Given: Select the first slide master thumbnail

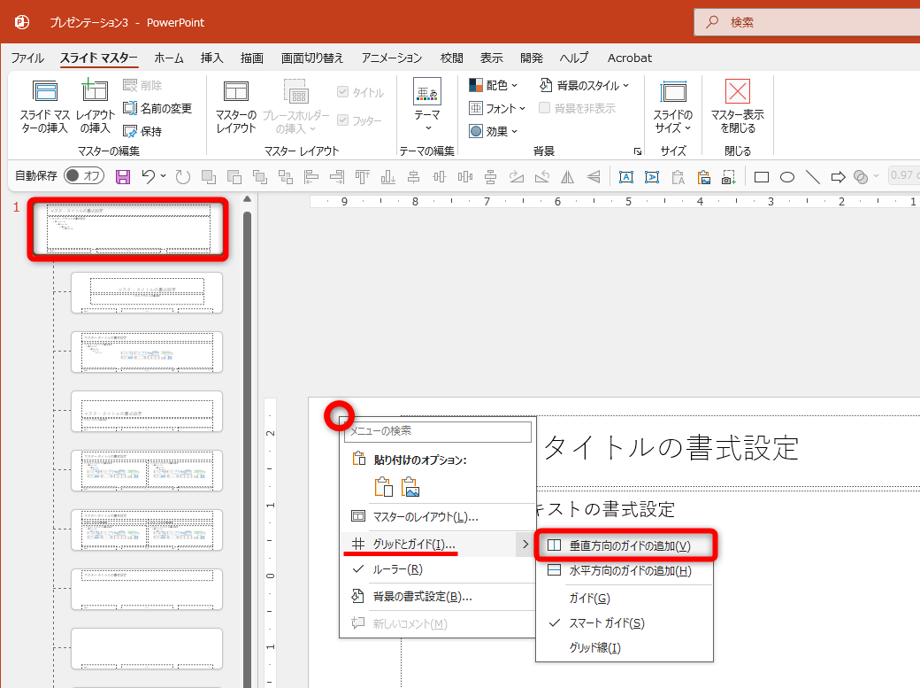Looking at the screenshot, I should coord(126,228).
